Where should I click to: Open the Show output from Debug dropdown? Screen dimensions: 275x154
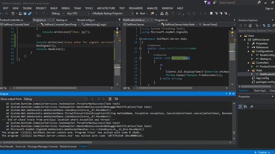click(55, 99)
